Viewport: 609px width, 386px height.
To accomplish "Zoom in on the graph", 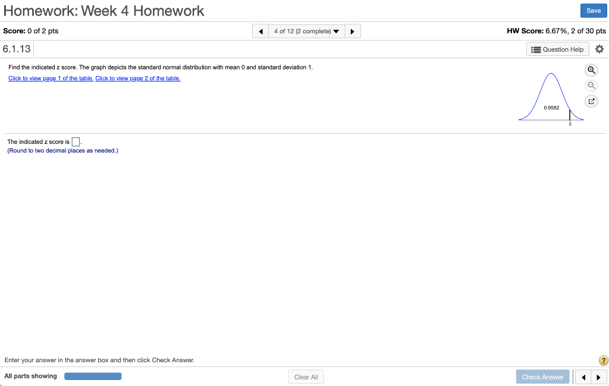I will 591,70.
